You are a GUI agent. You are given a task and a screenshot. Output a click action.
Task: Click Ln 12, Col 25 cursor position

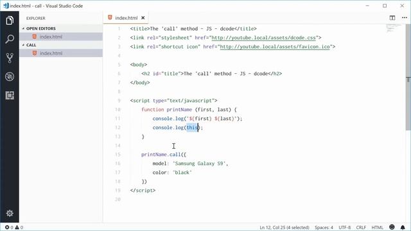point(284,227)
